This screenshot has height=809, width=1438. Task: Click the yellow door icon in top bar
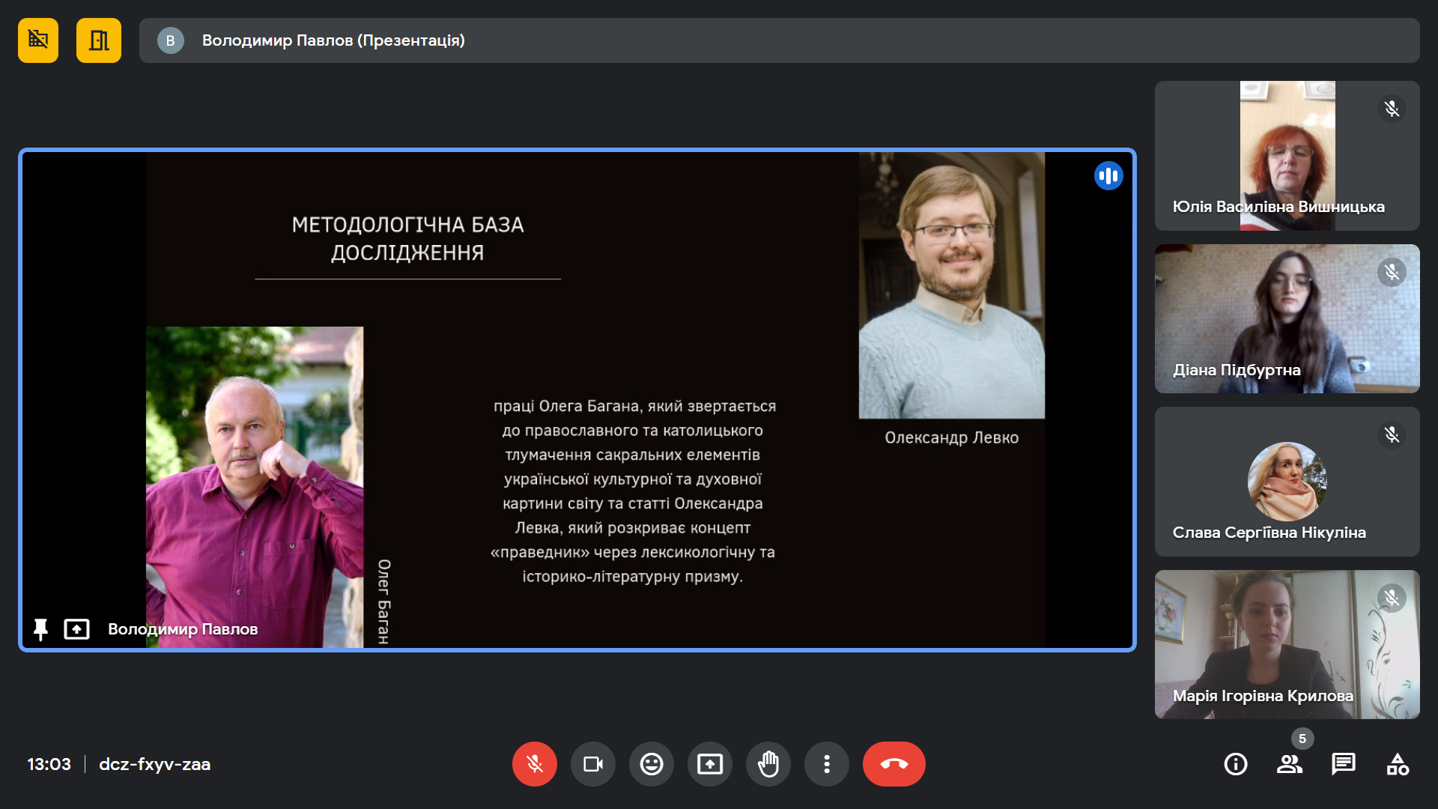click(x=98, y=40)
